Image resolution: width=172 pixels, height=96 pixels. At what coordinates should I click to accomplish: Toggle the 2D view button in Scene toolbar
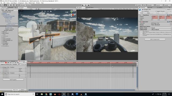coord(31,9)
